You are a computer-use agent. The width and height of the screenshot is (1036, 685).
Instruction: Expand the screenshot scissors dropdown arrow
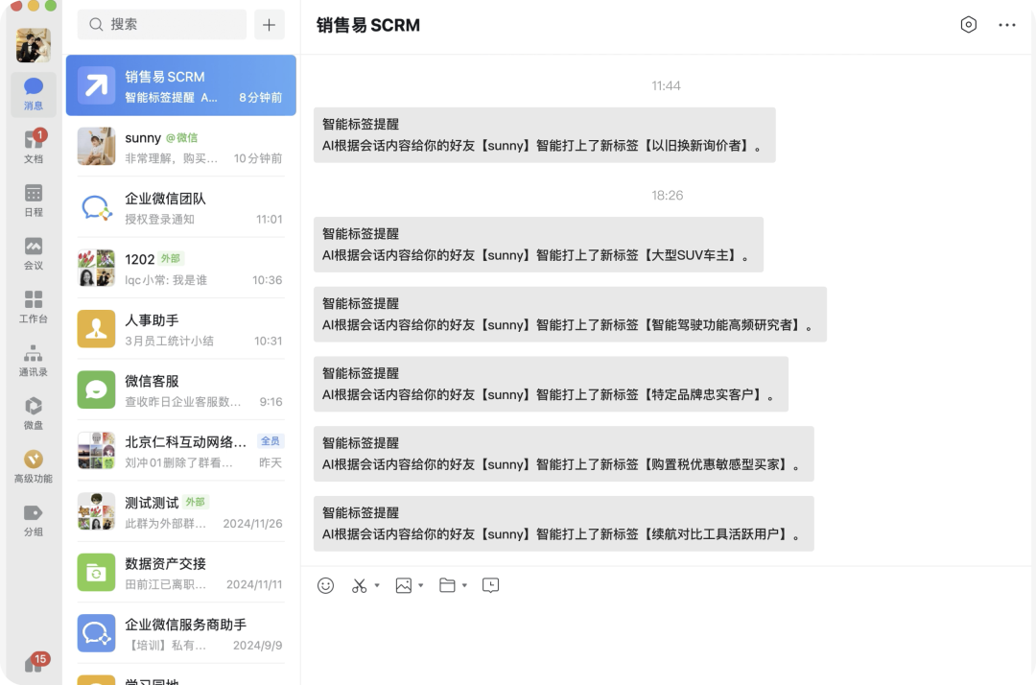pos(377,585)
